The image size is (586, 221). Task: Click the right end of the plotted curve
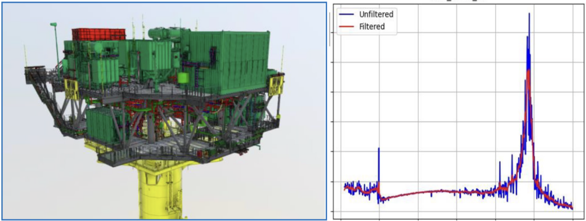pyautogui.click(x=572, y=207)
